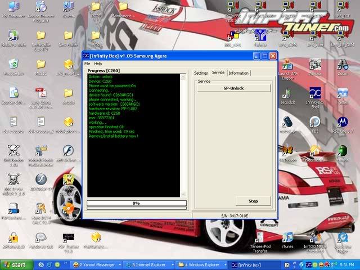This screenshot has width=360, height=270.
Task: Open the UFS_RTP desktop shortcut
Action: (x=343, y=10)
